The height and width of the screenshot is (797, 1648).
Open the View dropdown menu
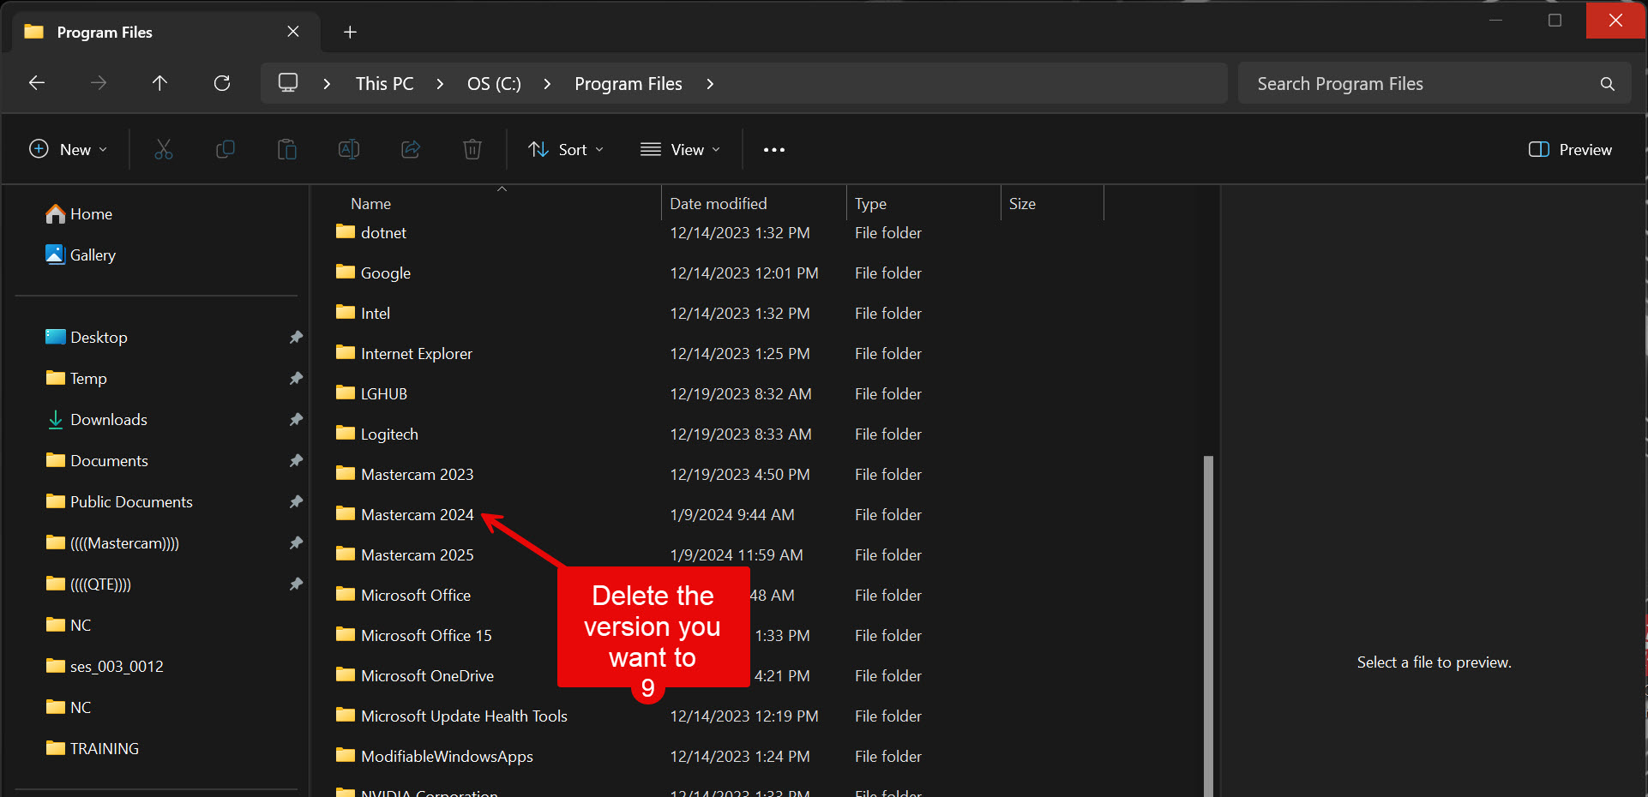(x=681, y=150)
